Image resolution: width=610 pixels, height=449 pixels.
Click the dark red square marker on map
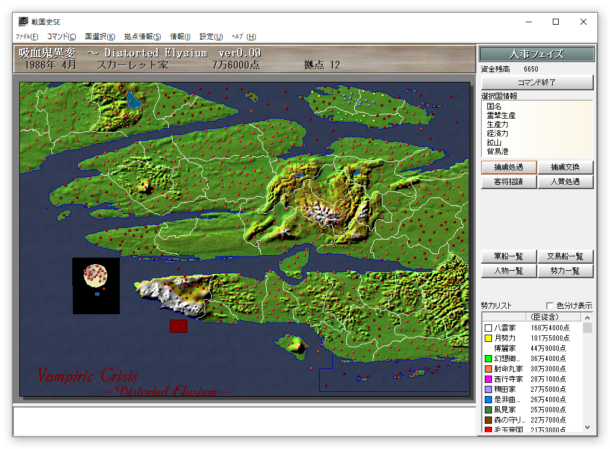[x=178, y=326]
